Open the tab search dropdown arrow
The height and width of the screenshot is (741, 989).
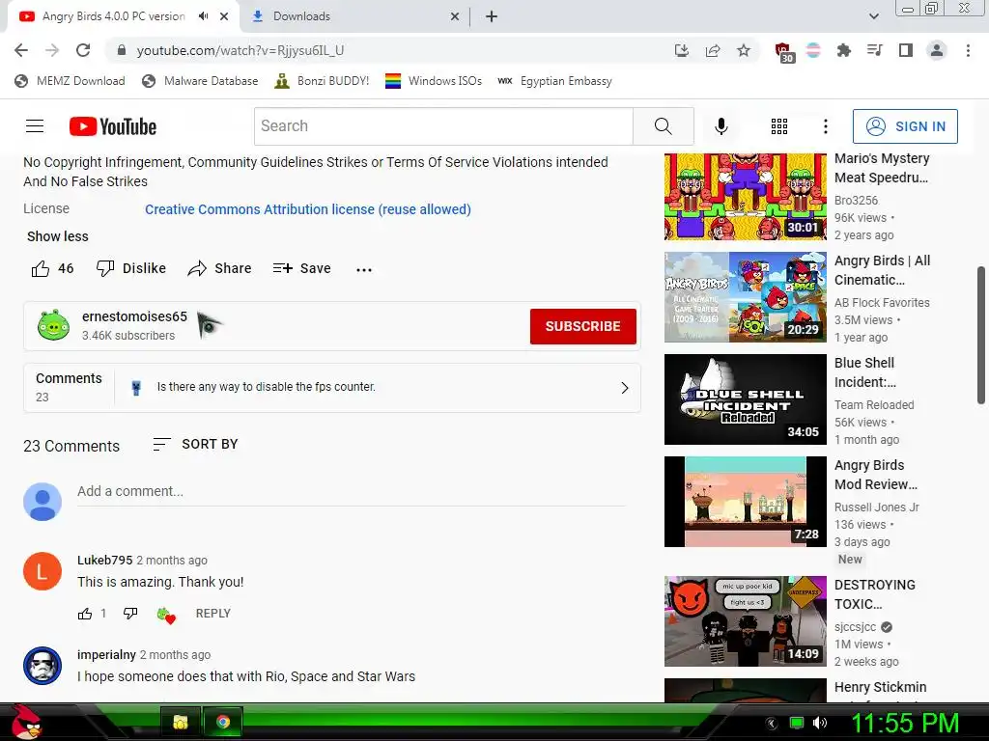(873, 16)
